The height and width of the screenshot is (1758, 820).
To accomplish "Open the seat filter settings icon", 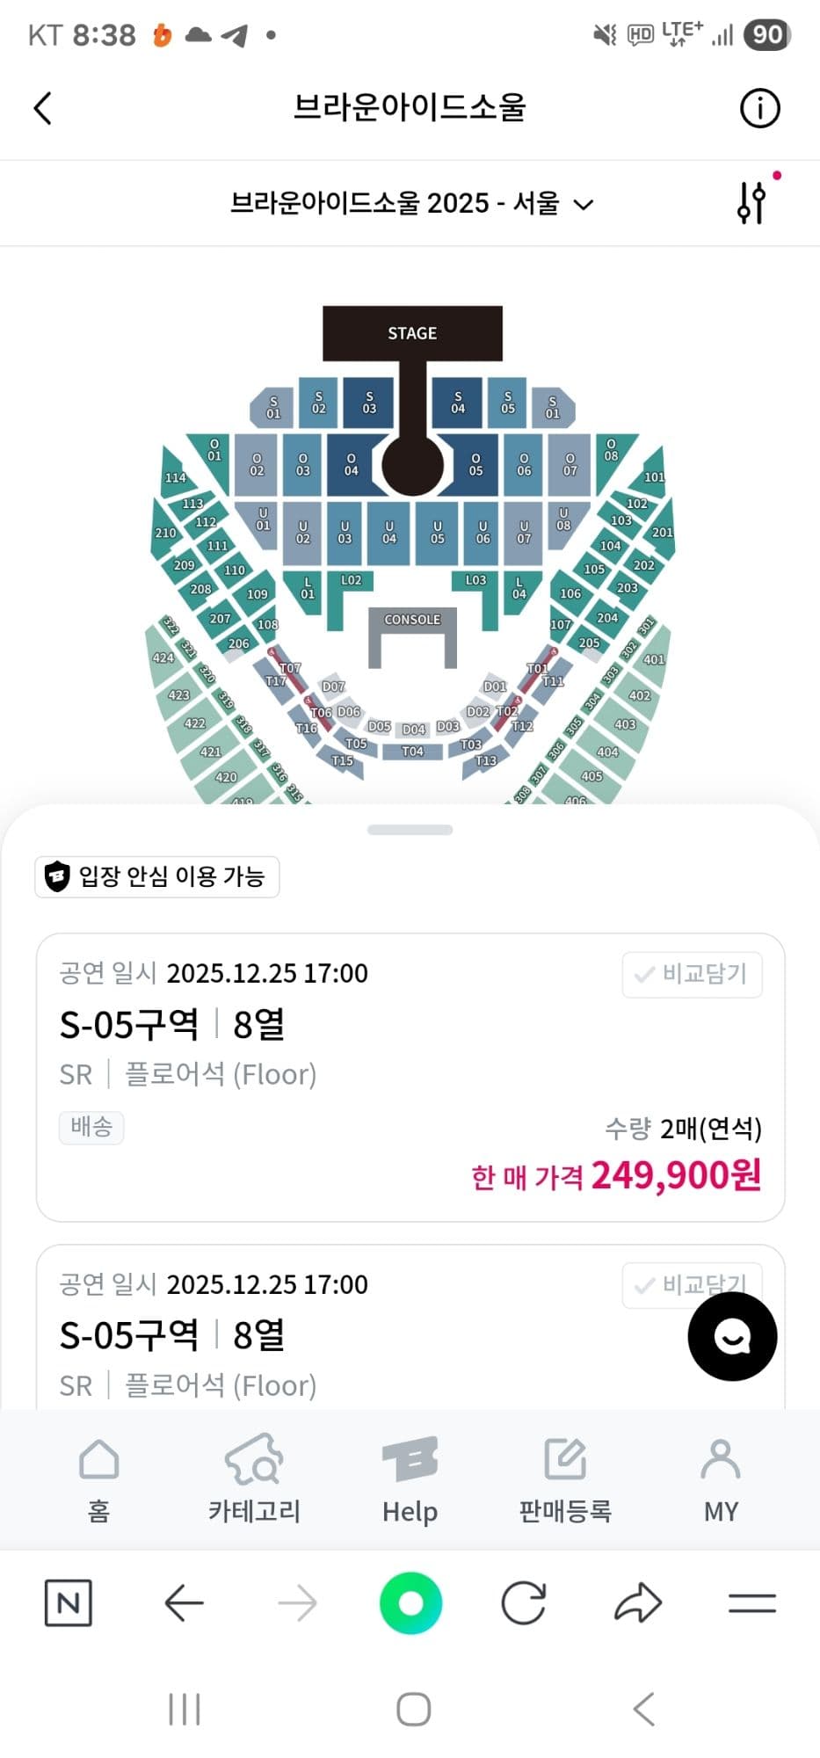I will (x=752, y=203).
